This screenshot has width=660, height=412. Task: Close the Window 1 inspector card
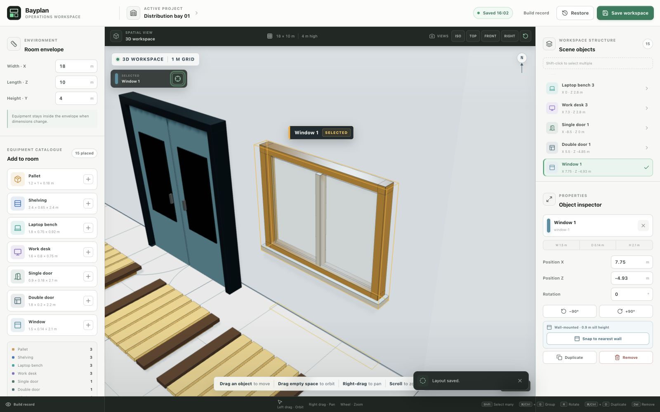(x=643, y=225)
